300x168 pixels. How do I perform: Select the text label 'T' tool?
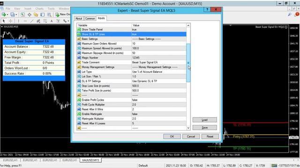[58, 21]
